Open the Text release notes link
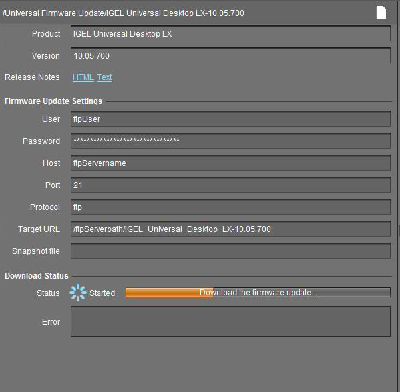This screenshot has height=392, width=400. tap(104, 77)
